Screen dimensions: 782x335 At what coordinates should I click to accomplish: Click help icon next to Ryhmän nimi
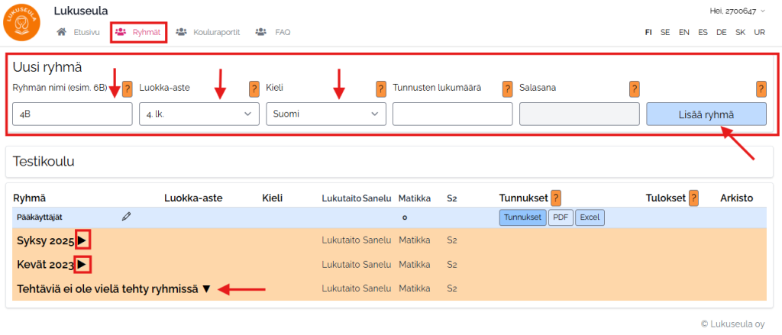[128, 89]
